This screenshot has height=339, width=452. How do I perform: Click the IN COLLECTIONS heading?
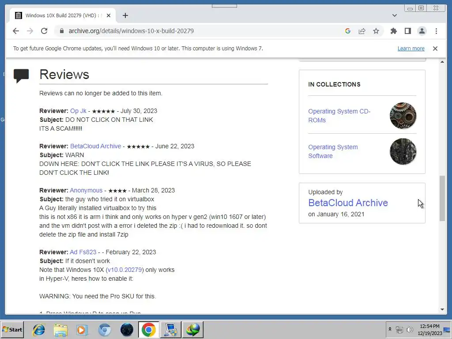(334, 84)
